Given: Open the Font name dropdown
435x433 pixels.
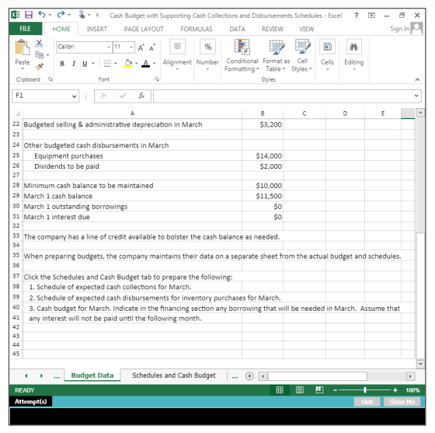Looking at the screenshot, I should coord(109,47).
